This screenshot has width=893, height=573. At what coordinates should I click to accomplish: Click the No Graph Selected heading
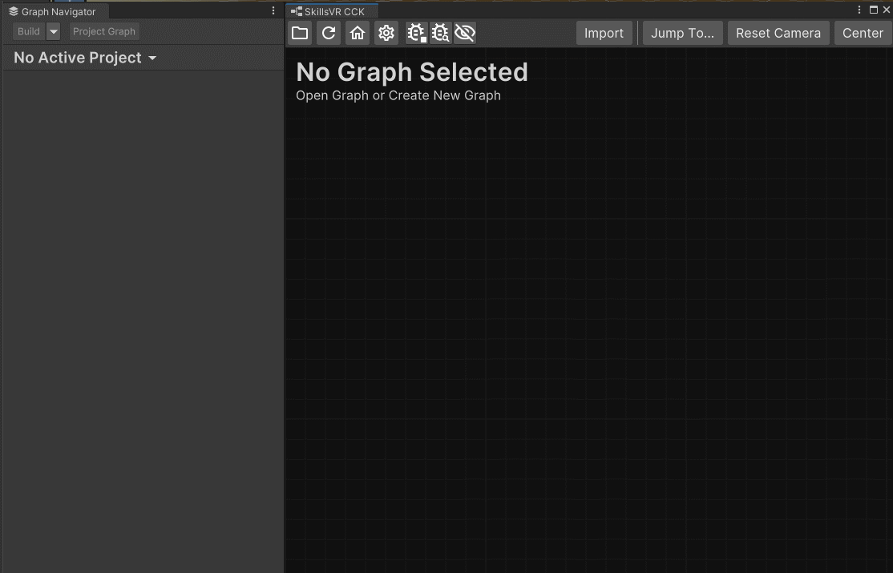click(x=412, y=72)
